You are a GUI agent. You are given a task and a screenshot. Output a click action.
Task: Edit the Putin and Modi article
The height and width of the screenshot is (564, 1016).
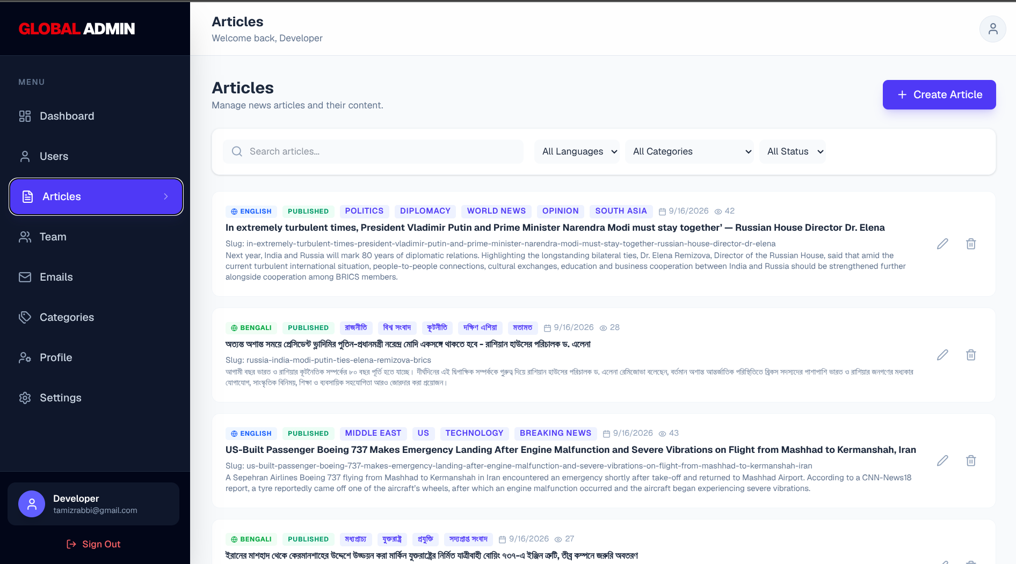pyautogui.click(x=942, y=244)
